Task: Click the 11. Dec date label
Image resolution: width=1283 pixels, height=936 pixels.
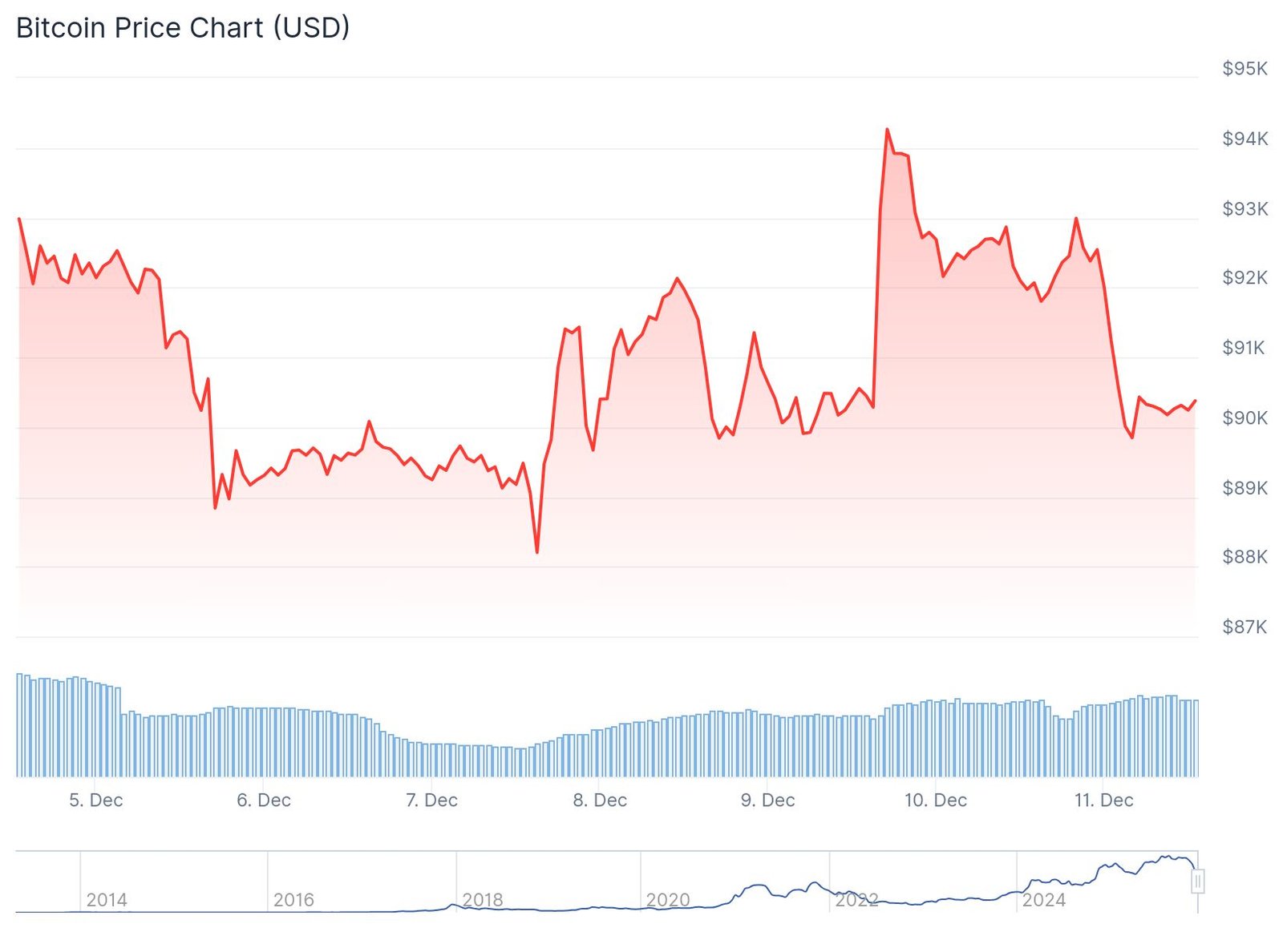Action: click(x=1103, y=800)
